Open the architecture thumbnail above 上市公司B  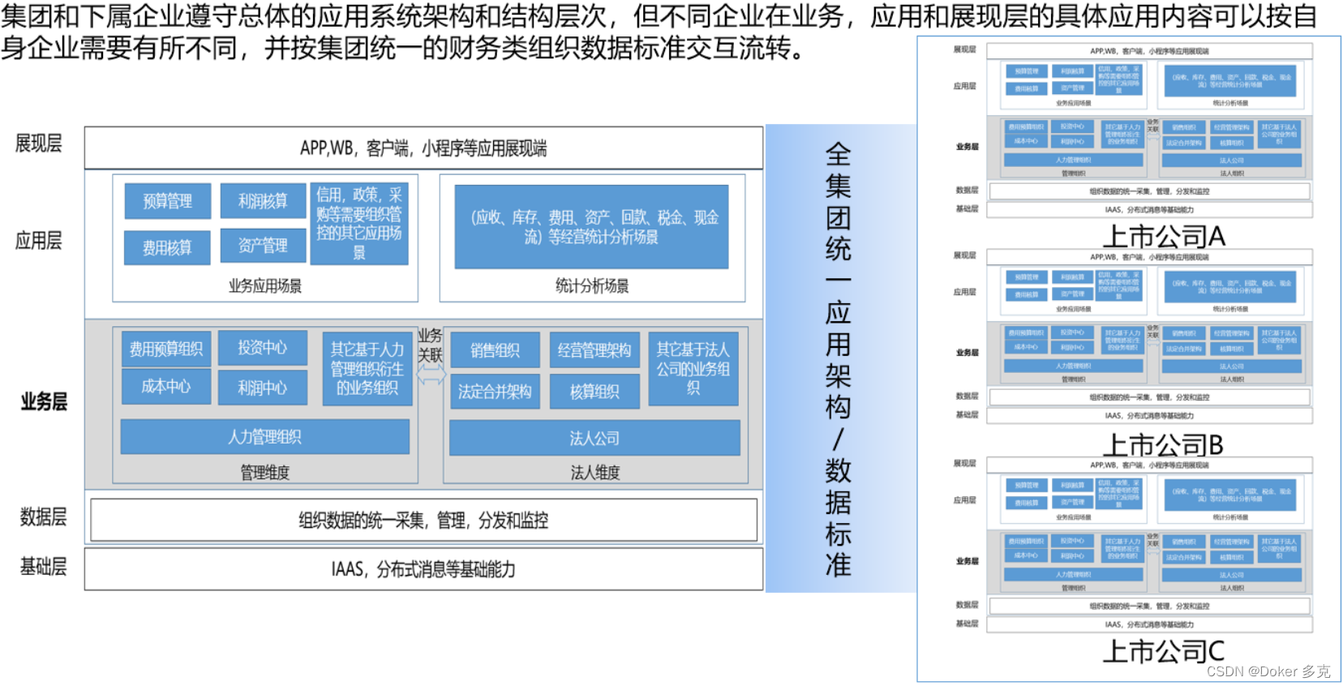click(1133, 336)
